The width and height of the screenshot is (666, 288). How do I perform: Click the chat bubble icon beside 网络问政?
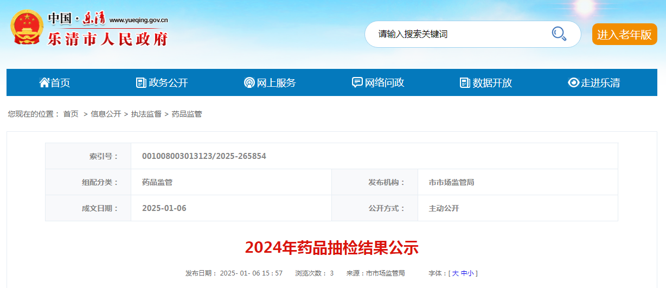(x=357, y=82)
